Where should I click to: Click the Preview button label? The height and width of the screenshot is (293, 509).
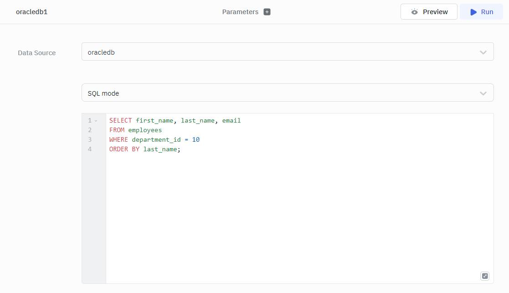(435, 12)
